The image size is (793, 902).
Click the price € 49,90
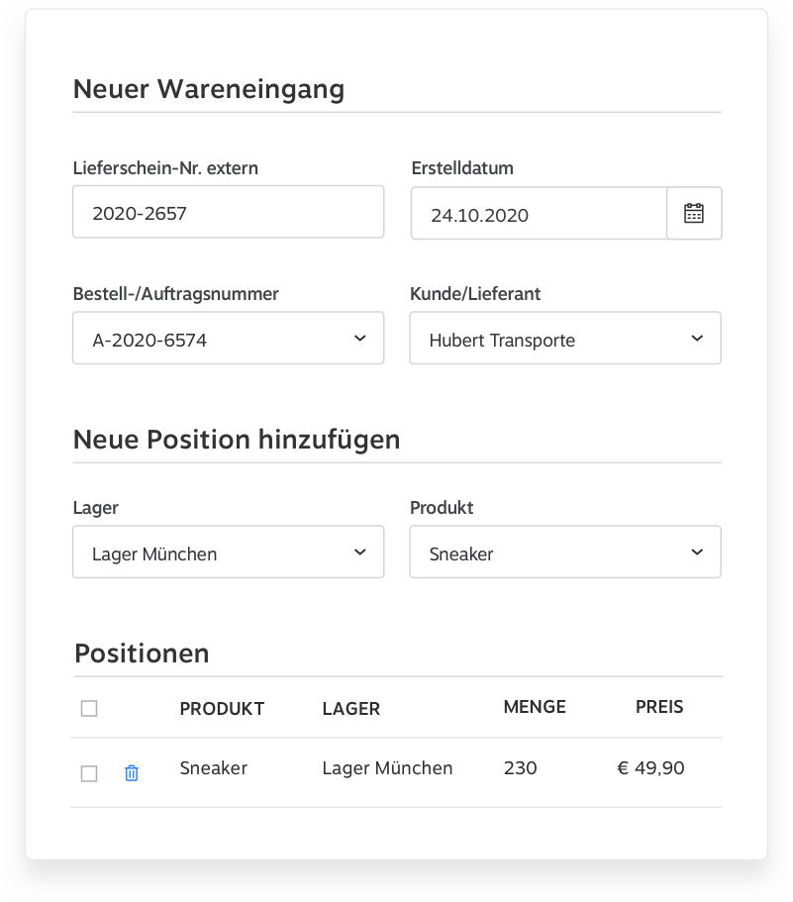coord(650,768)
